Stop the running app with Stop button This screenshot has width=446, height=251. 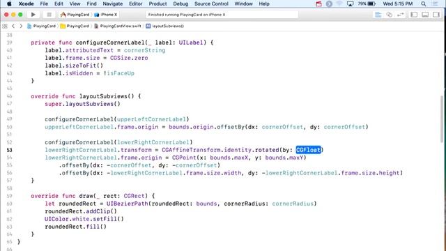tap(49, 15)
